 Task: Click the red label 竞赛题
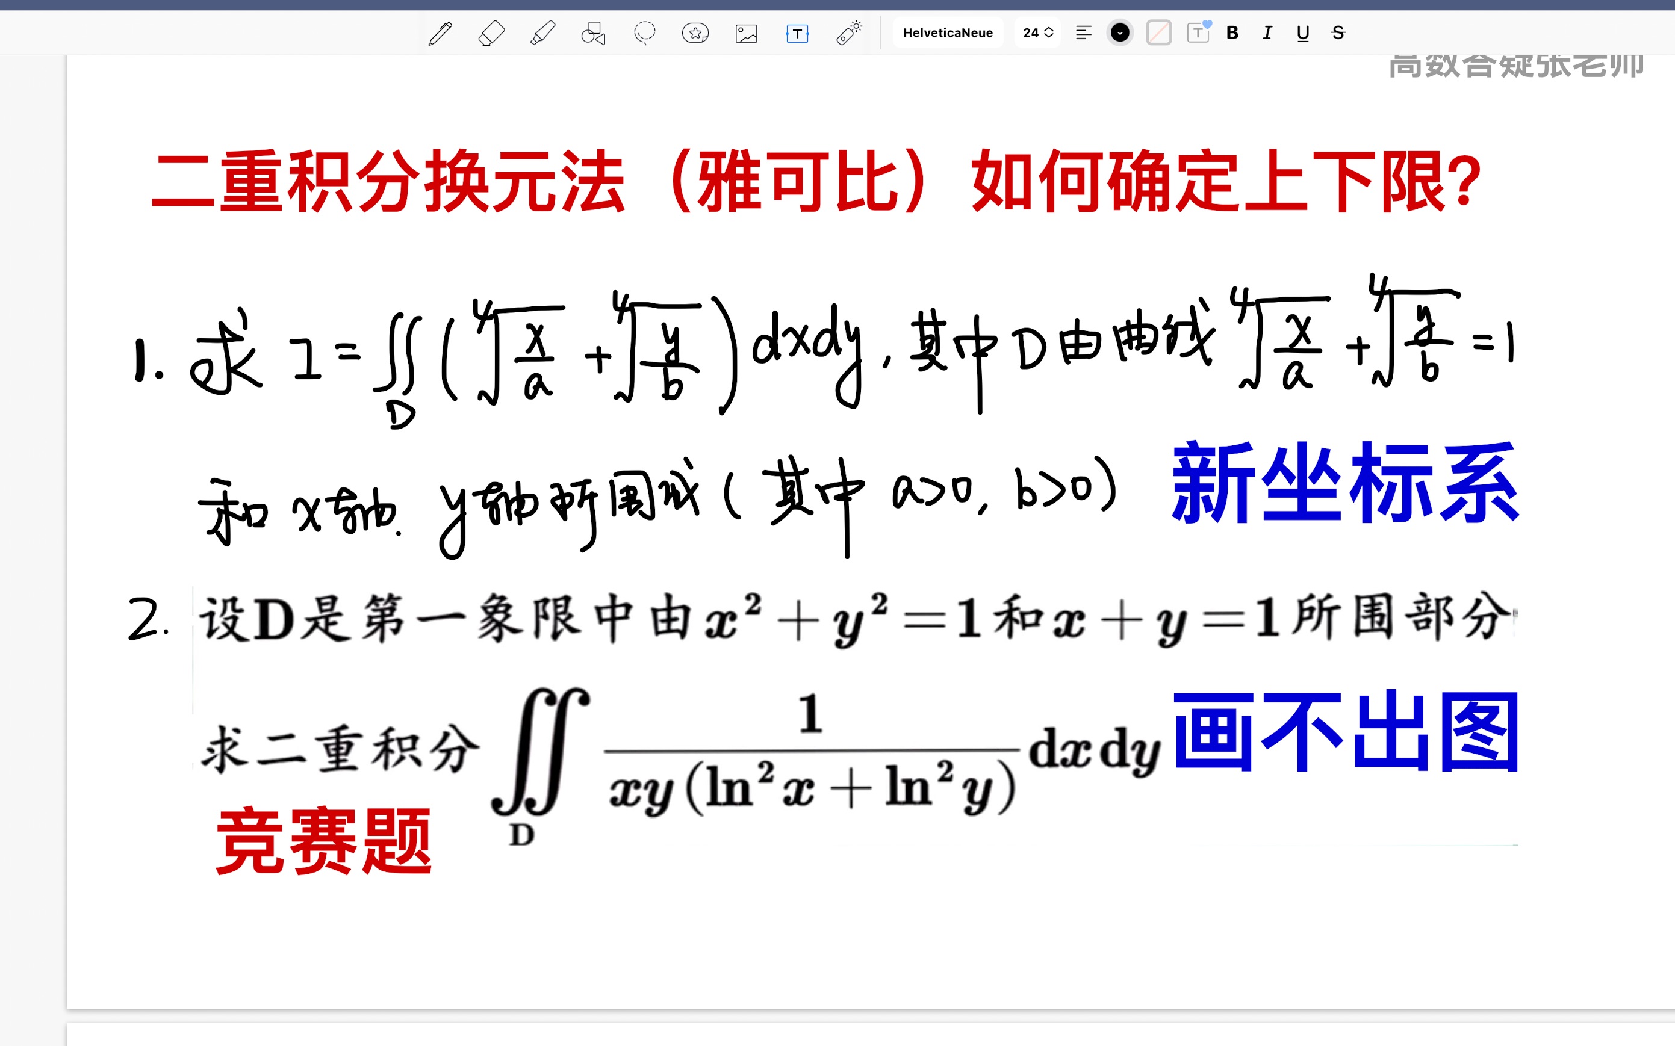[x=324, y=841]
